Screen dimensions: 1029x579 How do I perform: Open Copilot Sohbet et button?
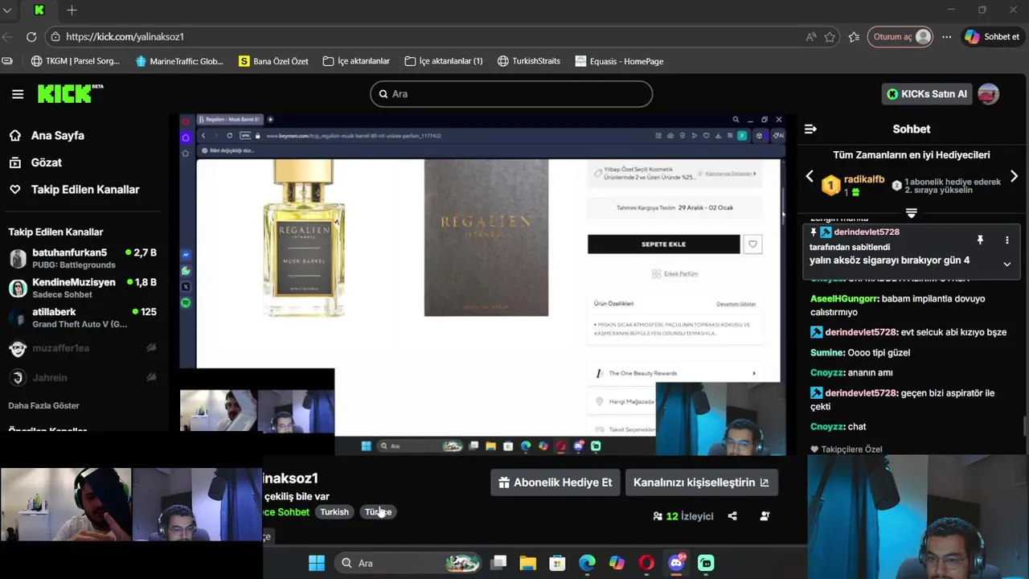click(x=993, y=37)
